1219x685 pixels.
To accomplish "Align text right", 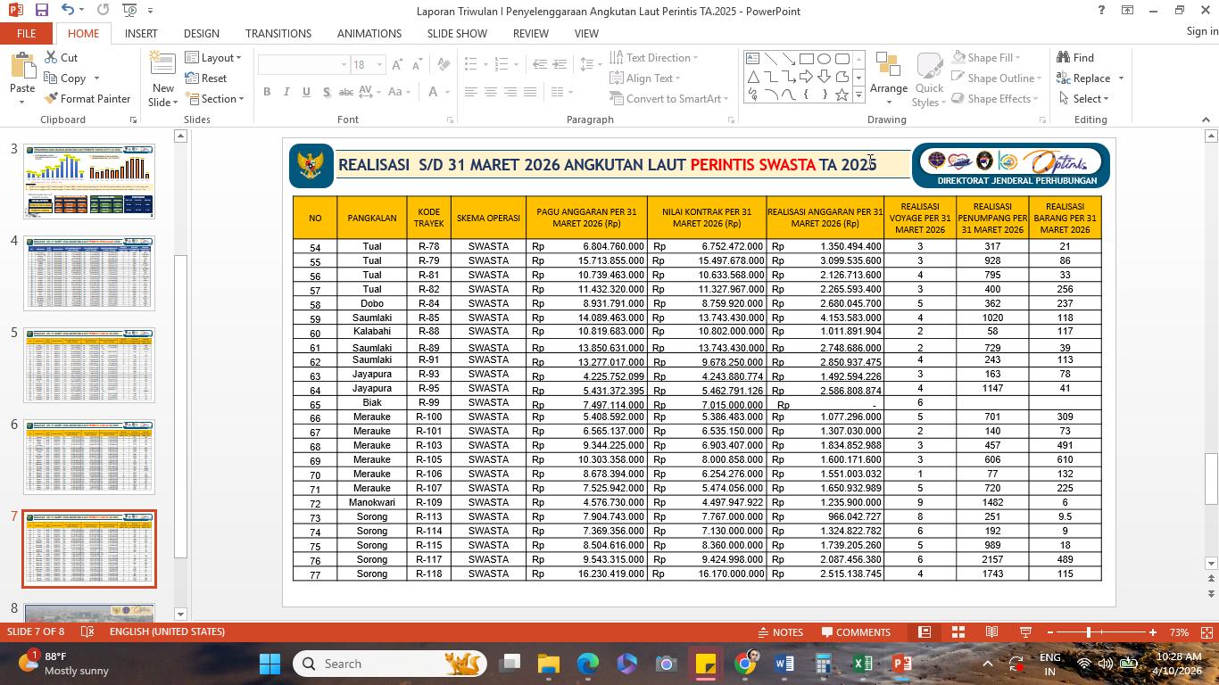I will [510, 92].
